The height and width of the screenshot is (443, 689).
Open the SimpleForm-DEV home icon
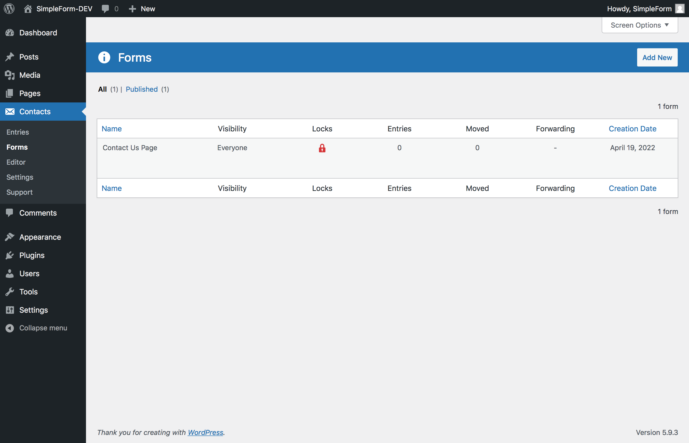pyautogui.click(x=28, y=9)
